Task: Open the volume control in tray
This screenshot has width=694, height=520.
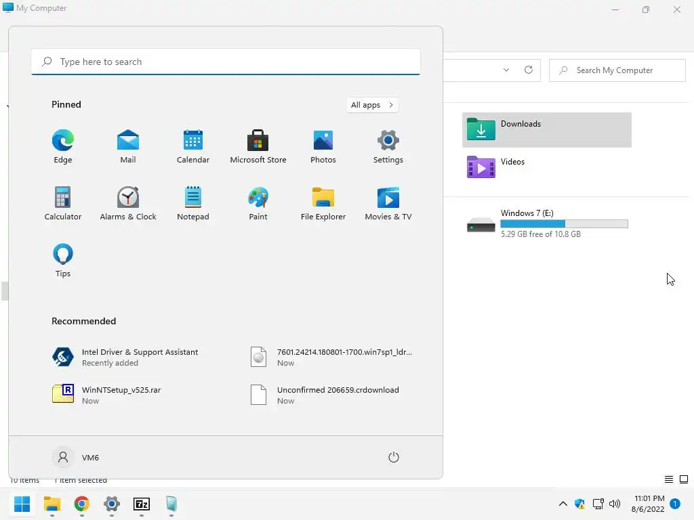Action: [x=615, y=504]
